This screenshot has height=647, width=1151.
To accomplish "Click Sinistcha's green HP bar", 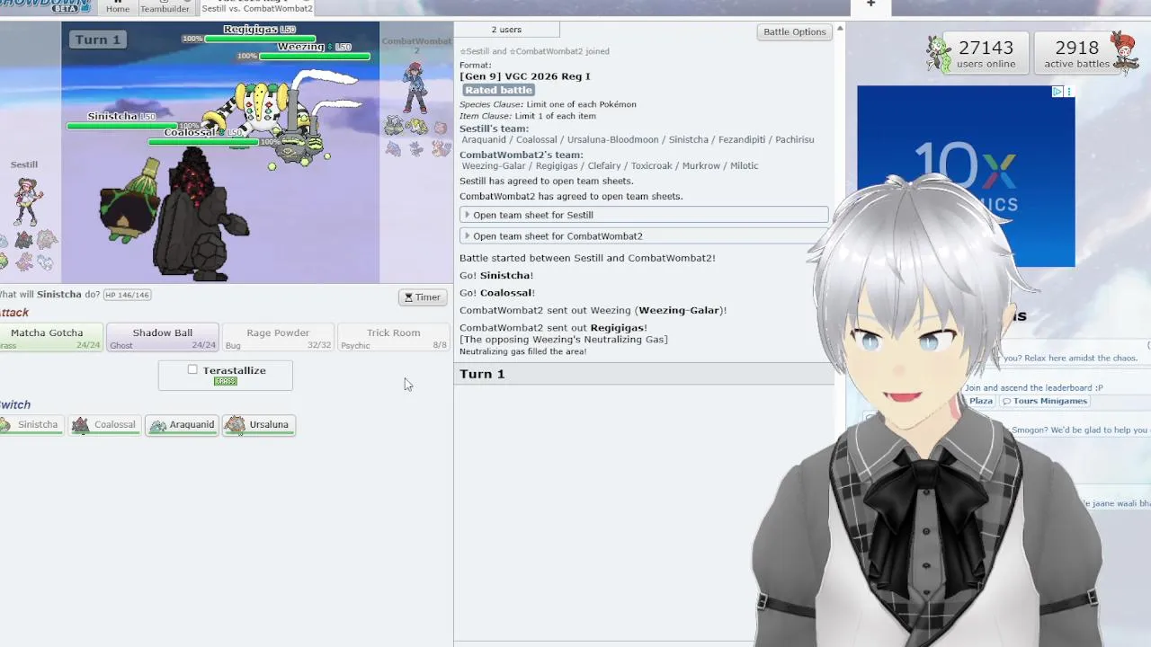I will pos(122,126).
